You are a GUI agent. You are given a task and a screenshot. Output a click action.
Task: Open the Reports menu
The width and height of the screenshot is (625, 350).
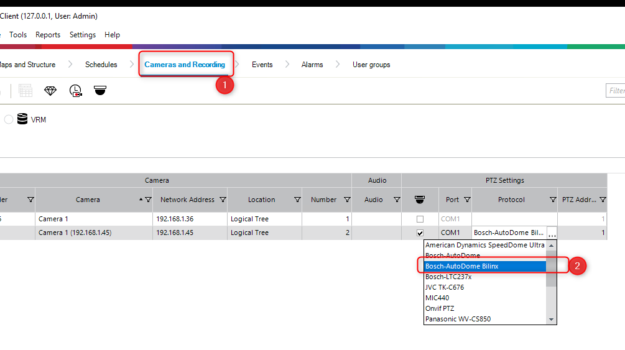tap(48, 35)
